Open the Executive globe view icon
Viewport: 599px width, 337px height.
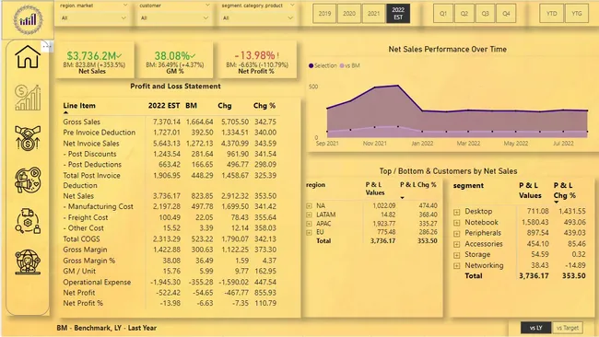click(28, 261)
